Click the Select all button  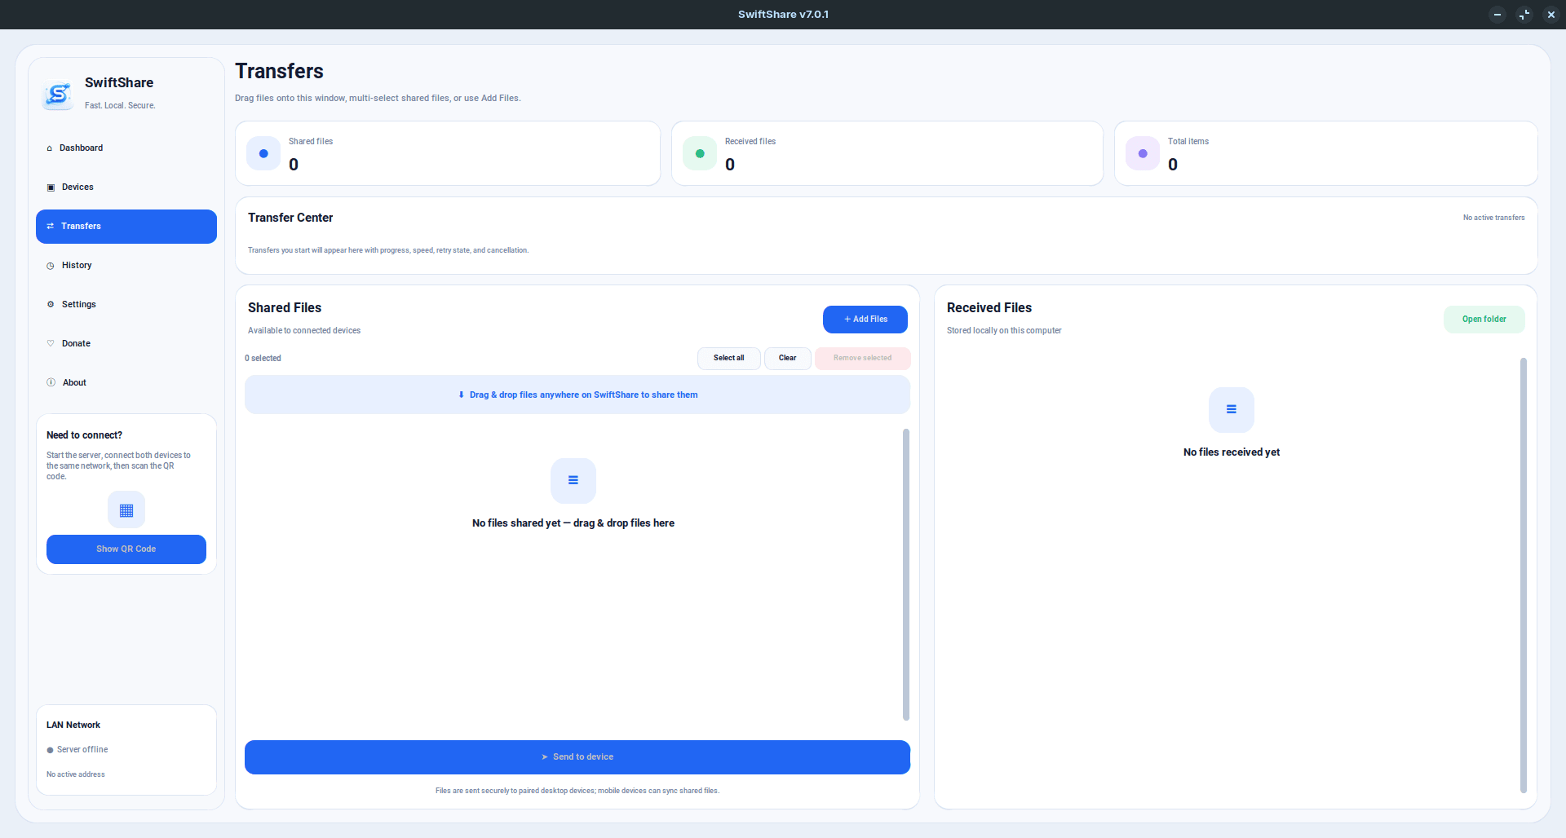point(729,359)
